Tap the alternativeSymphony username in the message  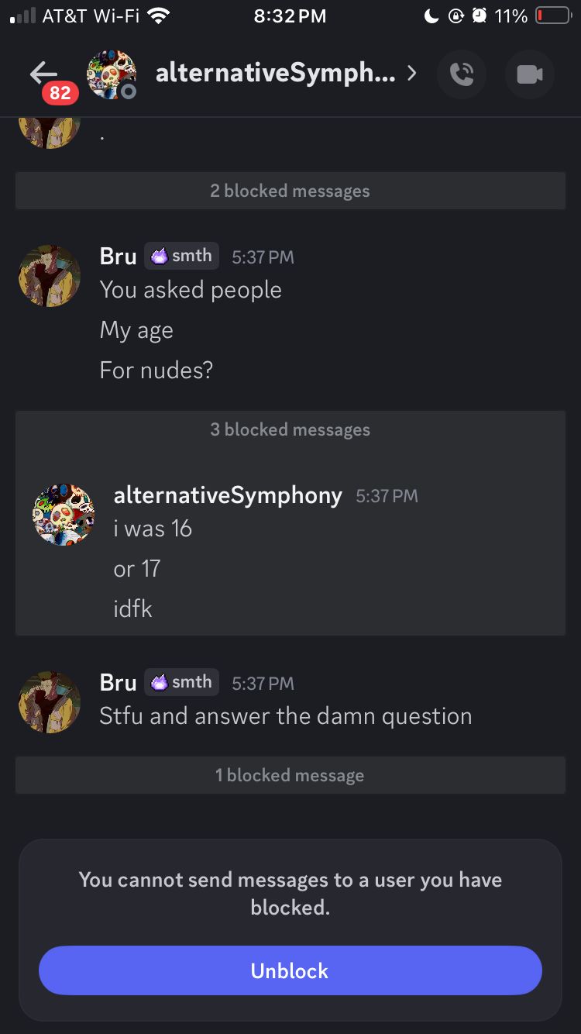pos(228,495)
